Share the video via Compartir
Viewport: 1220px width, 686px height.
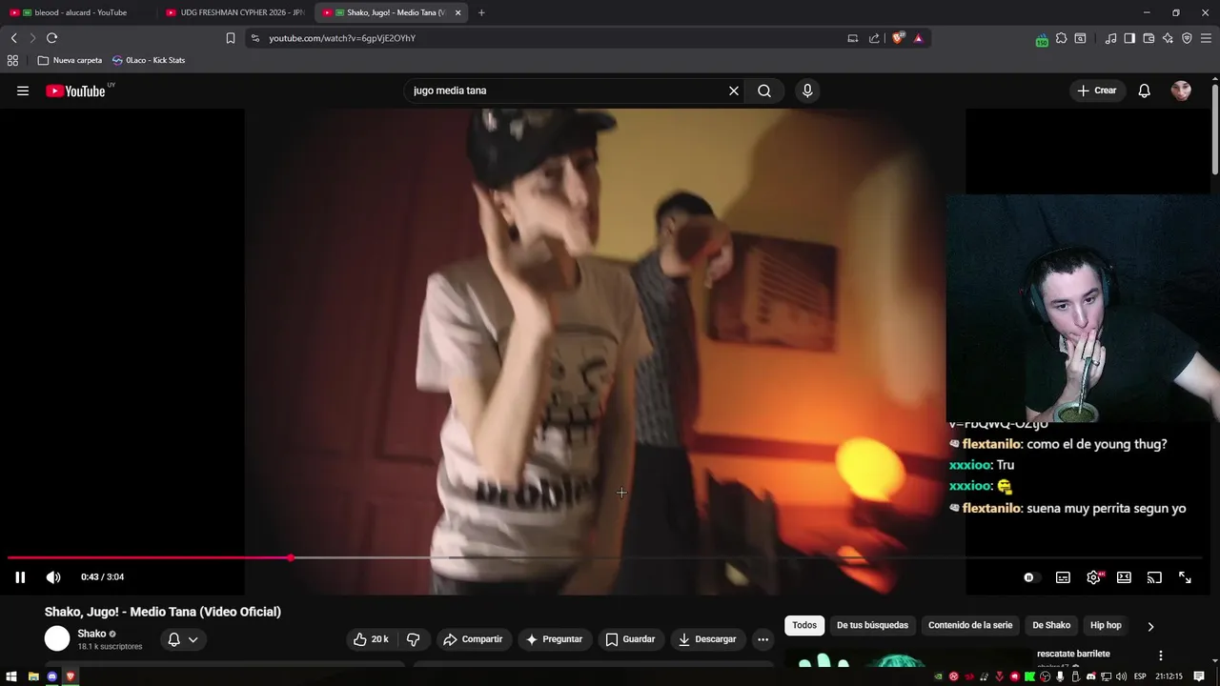pos(473,639)
